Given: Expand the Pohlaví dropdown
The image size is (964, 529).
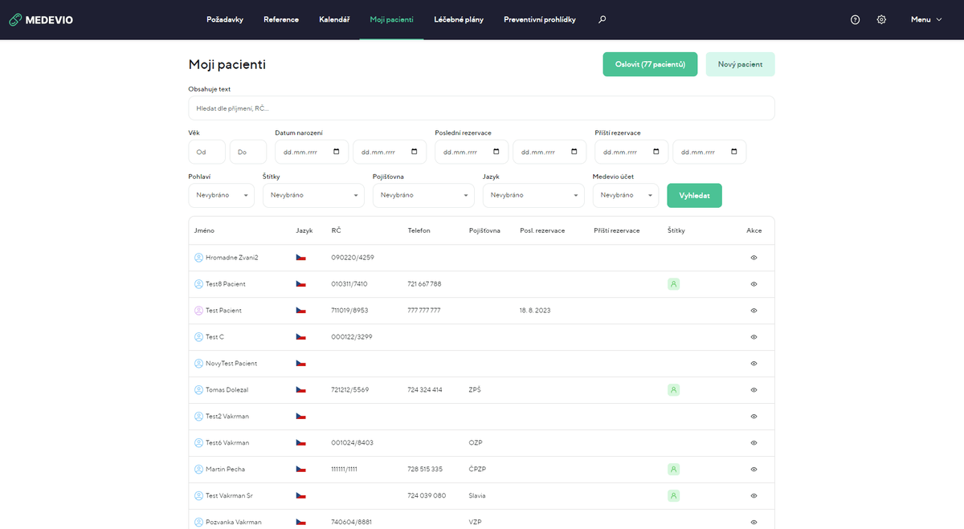Looking at the screenshot, I should [221, 195].
